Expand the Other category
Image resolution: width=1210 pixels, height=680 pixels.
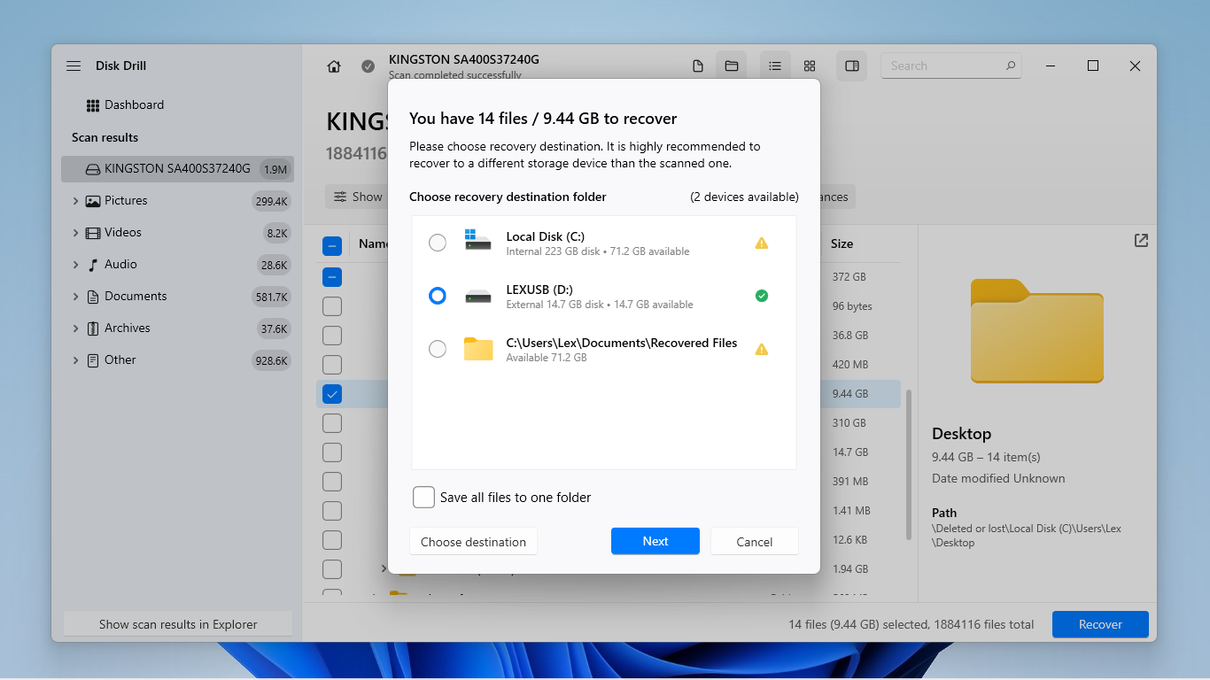point(75,360)
